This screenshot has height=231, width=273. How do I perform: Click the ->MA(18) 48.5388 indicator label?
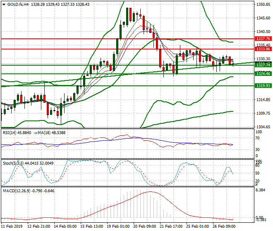tap(49, 133)
